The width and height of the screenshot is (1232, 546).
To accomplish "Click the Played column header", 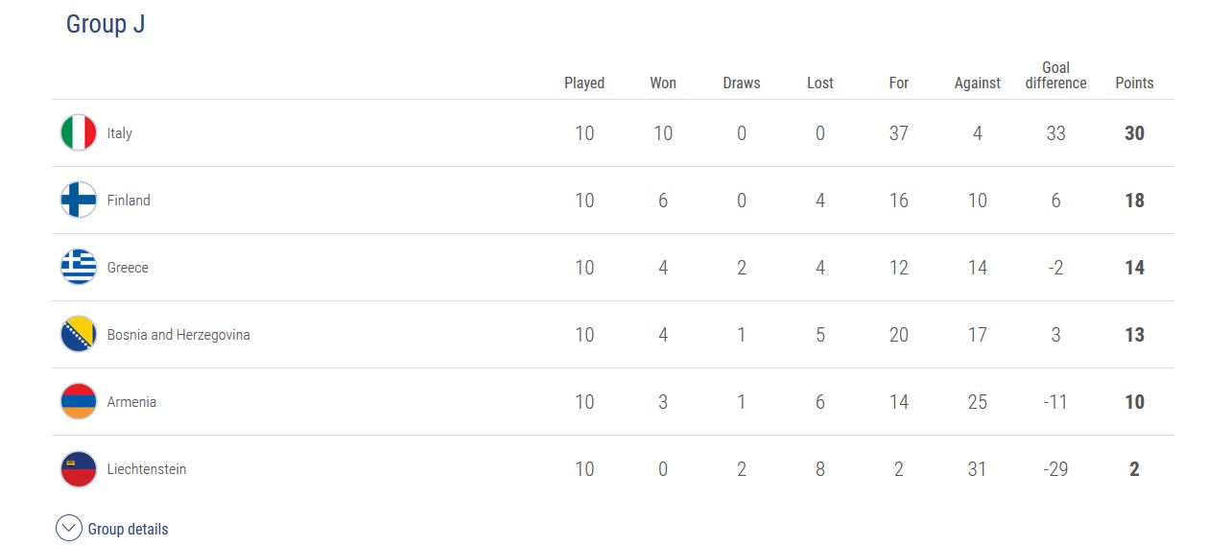I will tap(584, 83).
